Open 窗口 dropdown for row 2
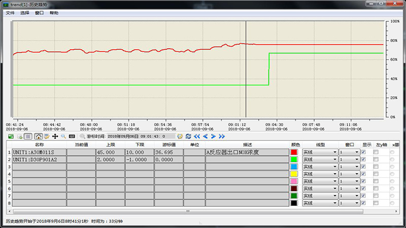The width and height of the screenshot is (406, 228). 349,159
